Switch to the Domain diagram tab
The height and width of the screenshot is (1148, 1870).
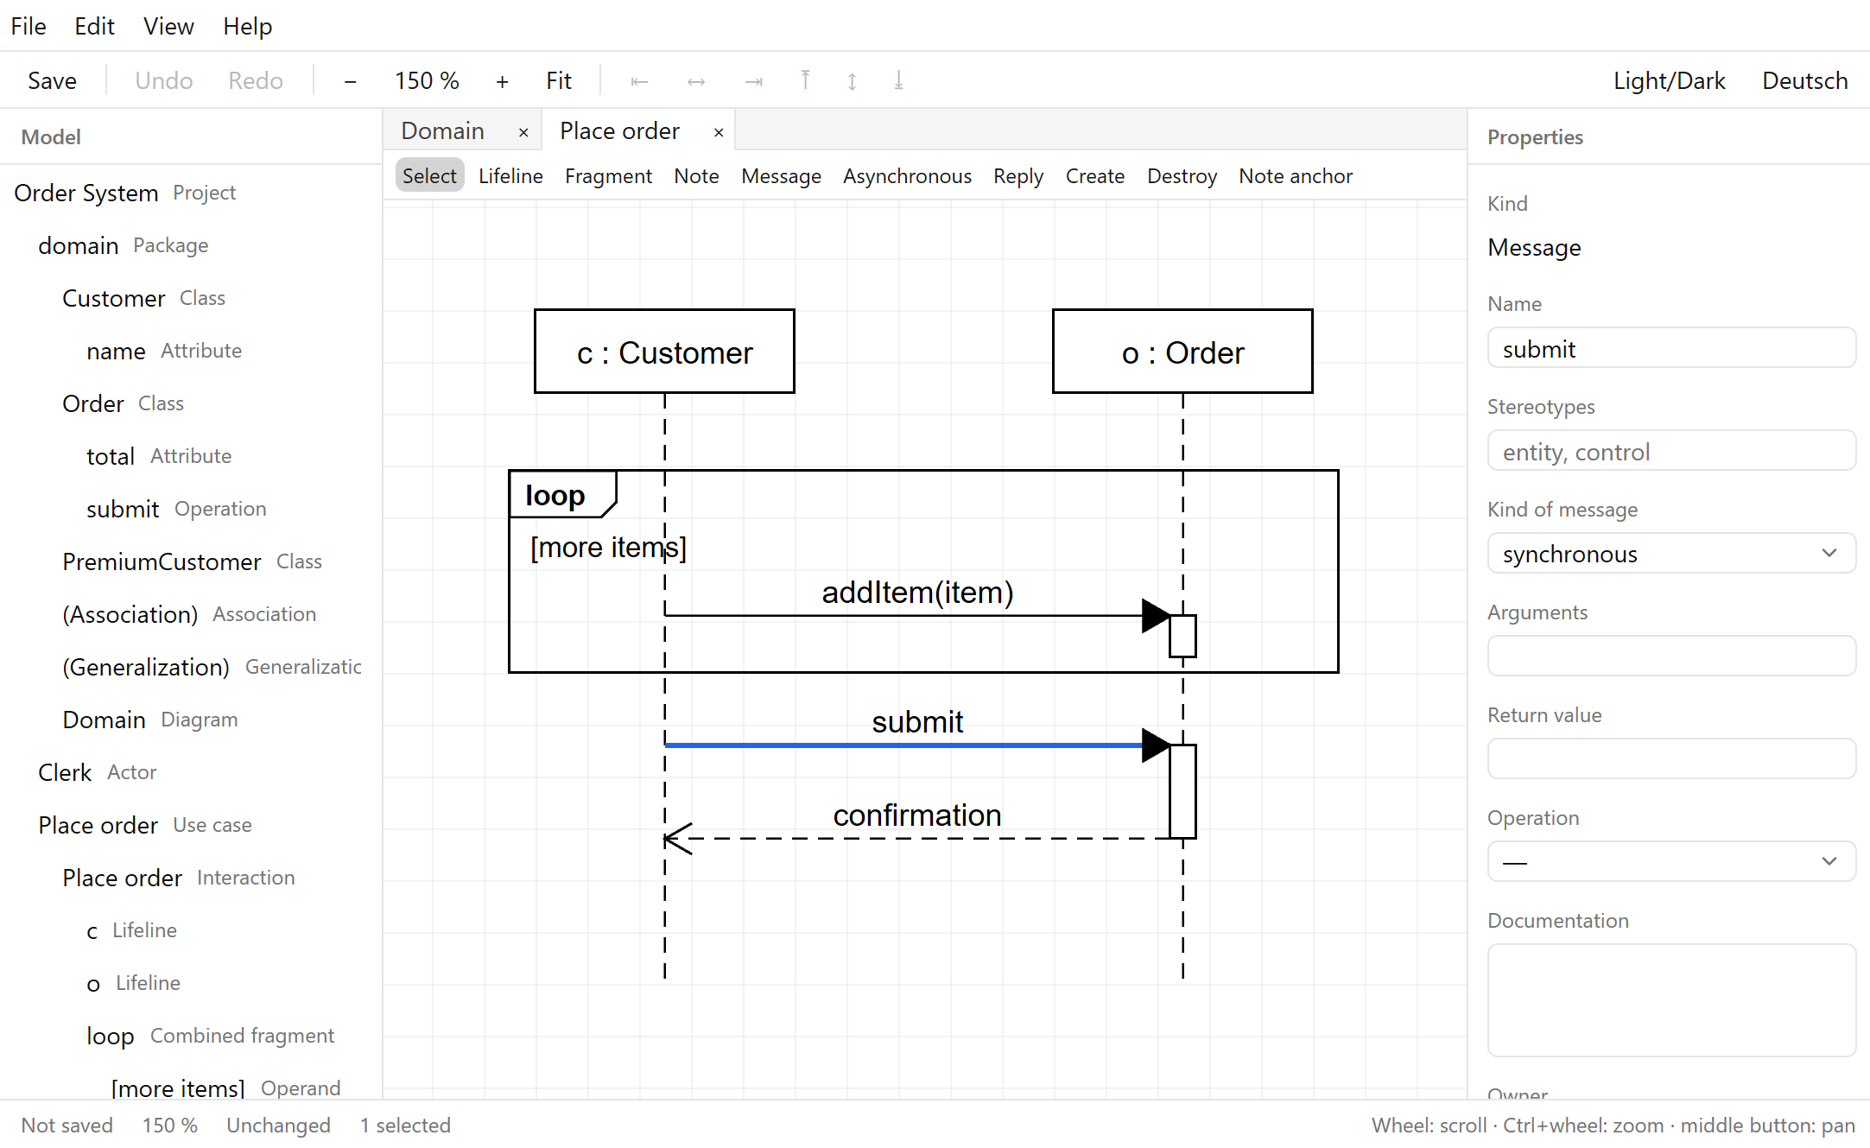point(442,130)
